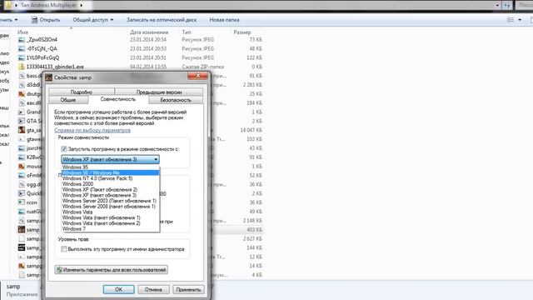Image resolution: width=533 pixels, height=300 pixels.
Task: Switch to the Подробно tab
Action: pyautogui.click(x=82, y=92)
